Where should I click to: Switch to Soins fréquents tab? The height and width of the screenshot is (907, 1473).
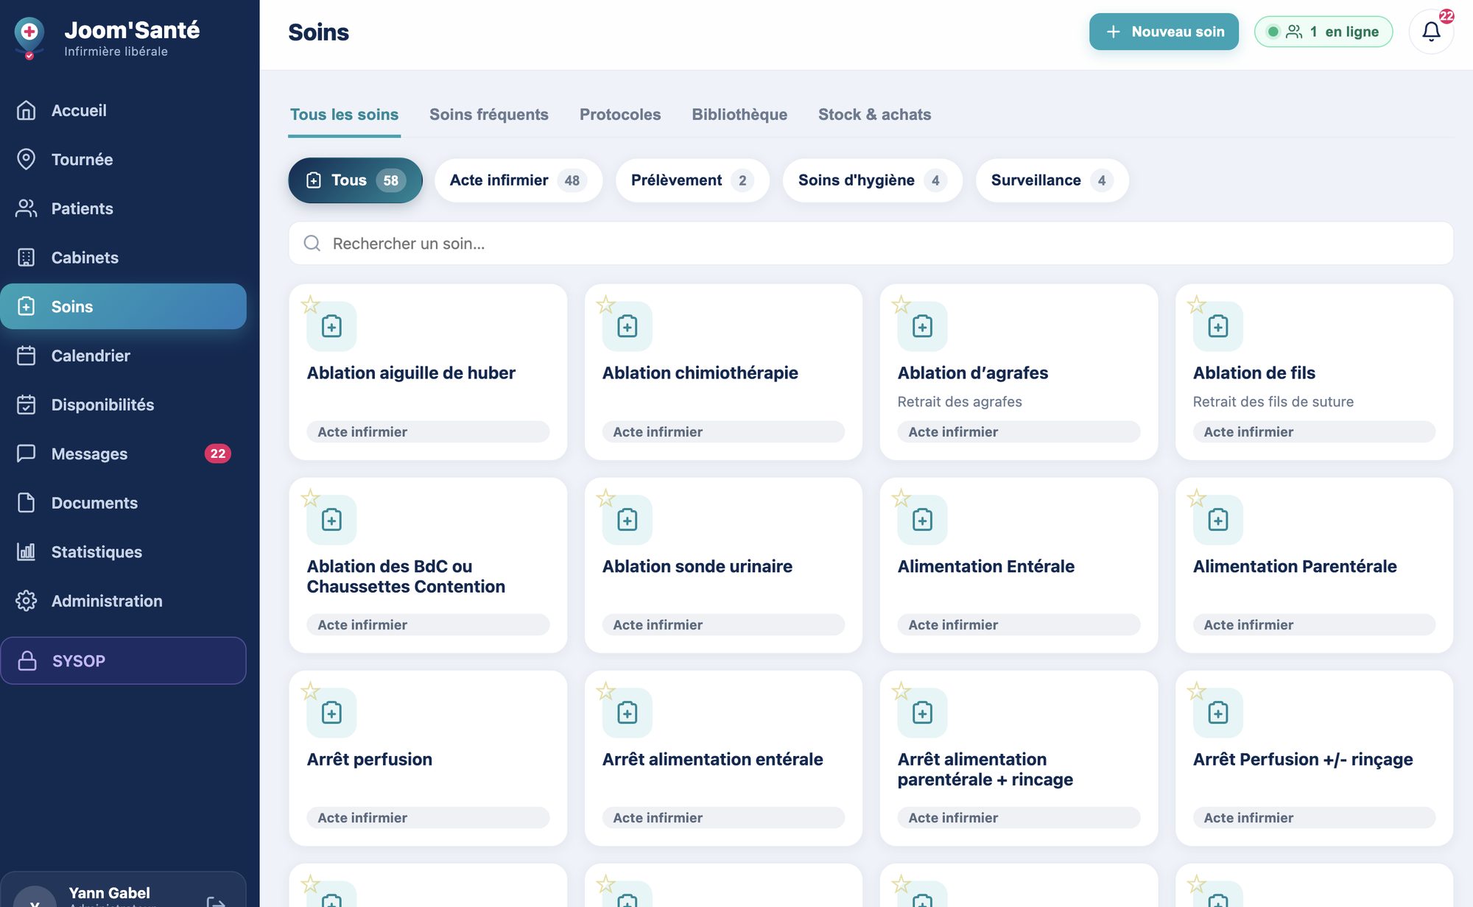[x=489, y=115]
